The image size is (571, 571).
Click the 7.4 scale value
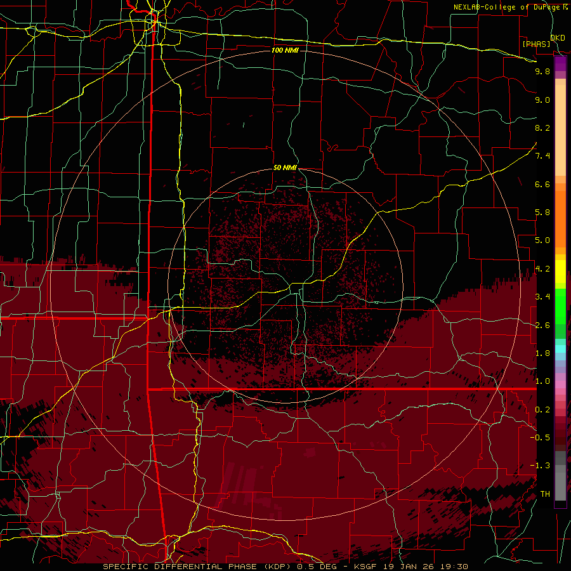point(542,156)
